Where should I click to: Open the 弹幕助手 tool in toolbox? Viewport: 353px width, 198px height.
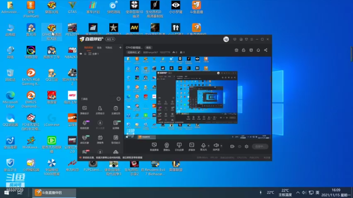(84, 110)
